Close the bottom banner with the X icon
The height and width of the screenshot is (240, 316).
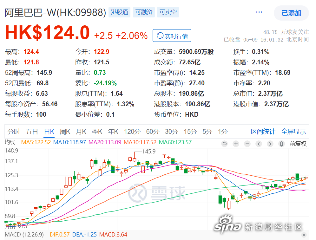point(304,235)
